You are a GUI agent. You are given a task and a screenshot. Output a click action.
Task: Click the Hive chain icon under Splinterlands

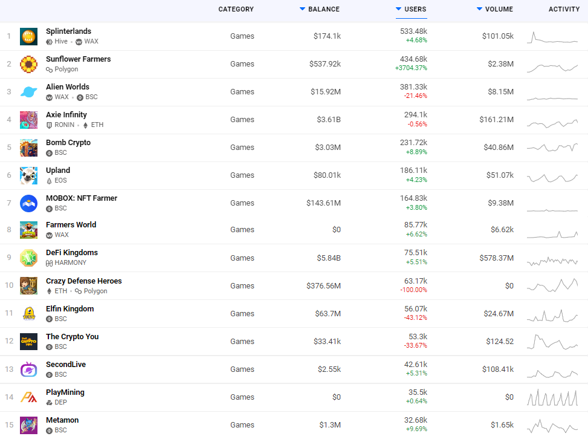click(x=49, y=42)
